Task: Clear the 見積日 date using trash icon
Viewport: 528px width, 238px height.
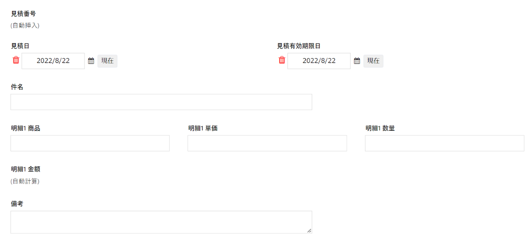Action: tap(16, 61)
